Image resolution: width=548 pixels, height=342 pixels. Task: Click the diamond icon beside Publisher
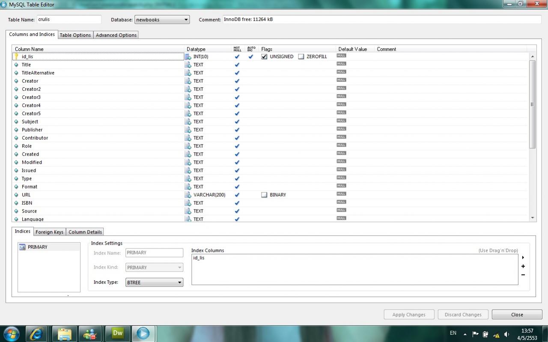pos(16,130)
